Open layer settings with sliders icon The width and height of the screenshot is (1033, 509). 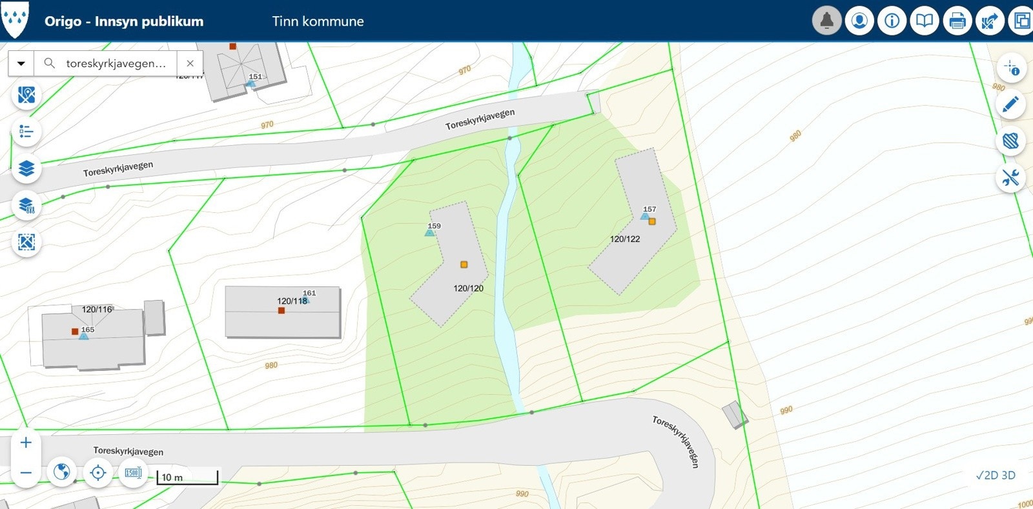click(x=26, y=206)
